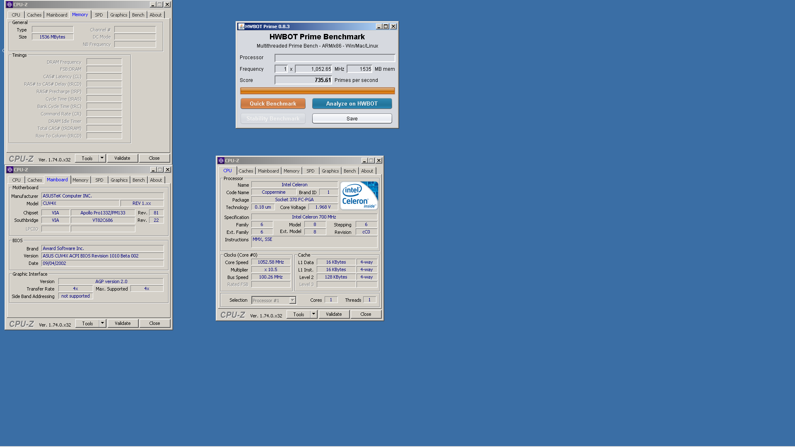795x447 pixels.
Task: Start the Quick Benchmark
Action: pos(273,103)
